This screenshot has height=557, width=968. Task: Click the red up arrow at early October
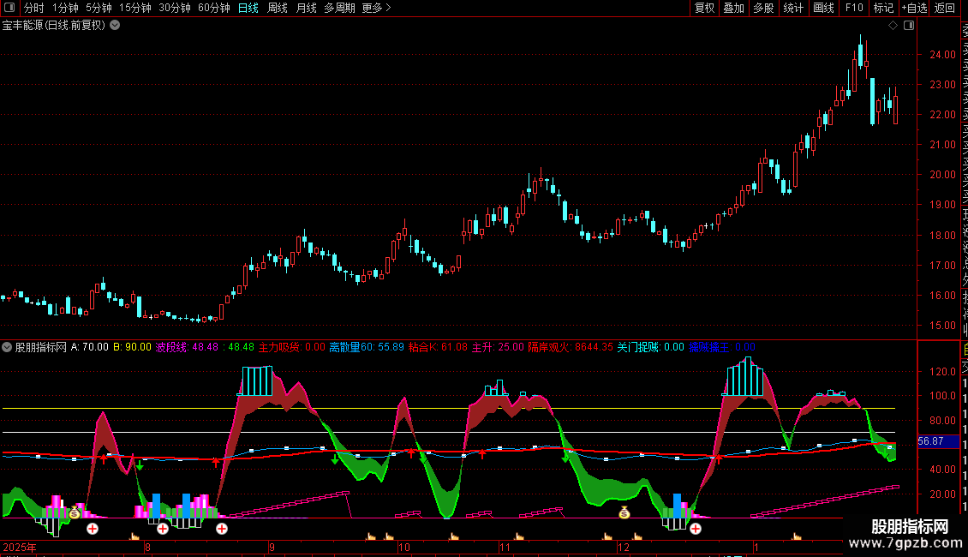[411, 453]
